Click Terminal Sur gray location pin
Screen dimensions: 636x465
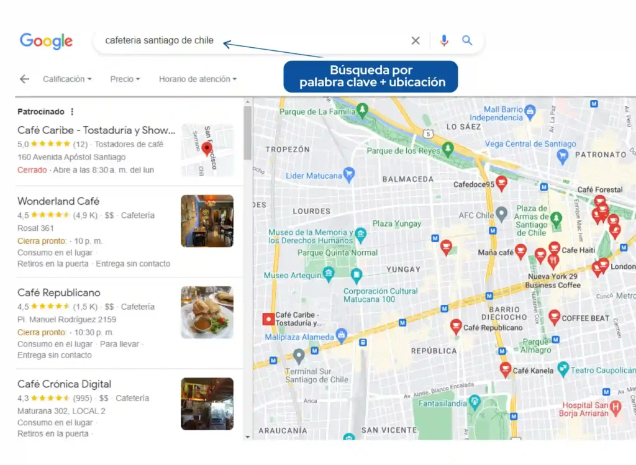[x=299, y=356]
